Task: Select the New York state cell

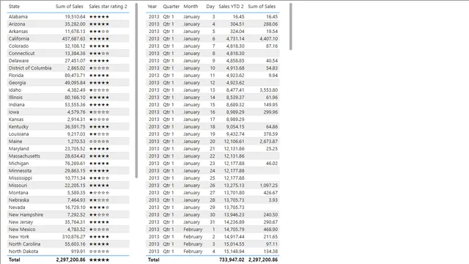Action: (x=19, y=237)
